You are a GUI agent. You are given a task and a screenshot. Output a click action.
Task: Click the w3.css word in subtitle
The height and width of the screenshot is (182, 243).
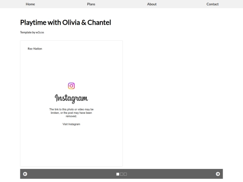coord(40,32)
